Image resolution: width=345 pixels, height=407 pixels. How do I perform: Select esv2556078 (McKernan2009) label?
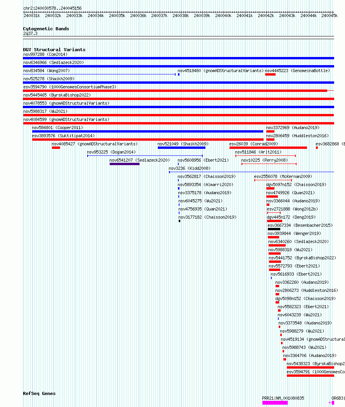pos(283,176)
